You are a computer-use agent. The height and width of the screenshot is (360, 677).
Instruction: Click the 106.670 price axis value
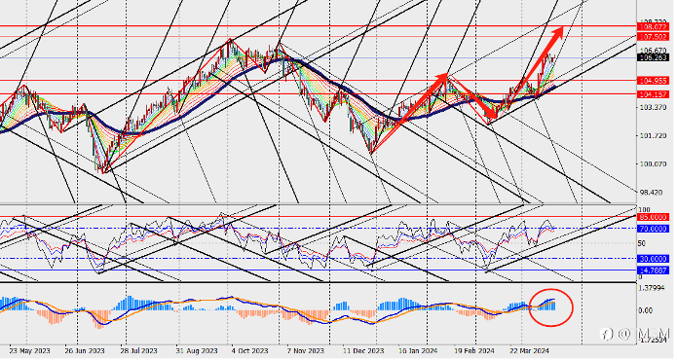pyautogui.click(x=653, y=51)
